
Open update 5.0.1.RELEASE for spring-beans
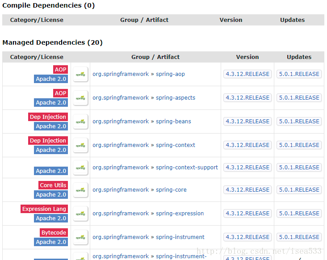pos(299,122)
